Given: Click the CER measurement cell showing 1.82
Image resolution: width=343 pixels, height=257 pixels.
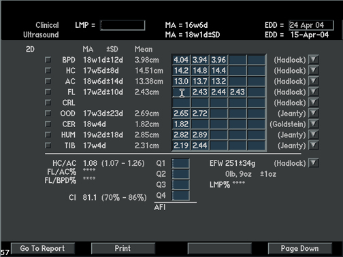Looking at the screenshot, I should point(181,124).
